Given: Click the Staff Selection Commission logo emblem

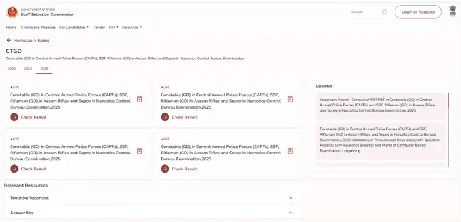Looking at the screenshot, I should 12,12.
